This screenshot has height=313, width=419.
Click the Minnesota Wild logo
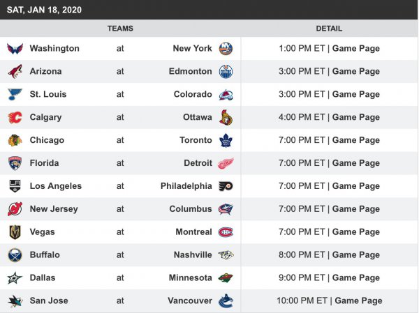pyautogui.click(x=226, y=277)
